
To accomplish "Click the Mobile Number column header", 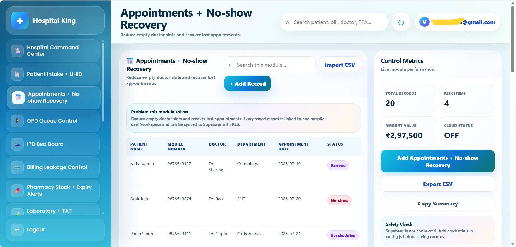I will [x=176, y=147].
